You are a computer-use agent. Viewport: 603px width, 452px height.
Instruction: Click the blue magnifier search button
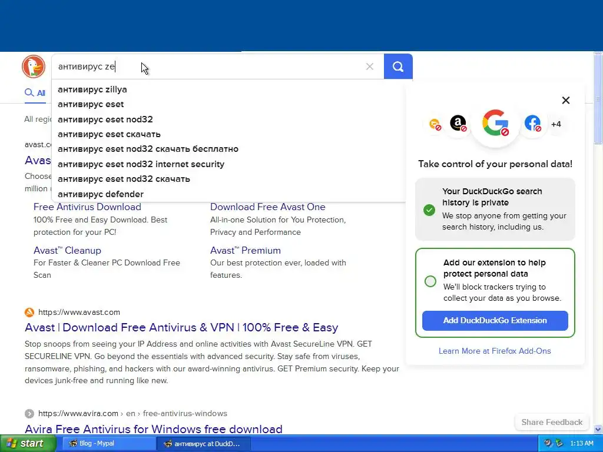click(398, 67)
